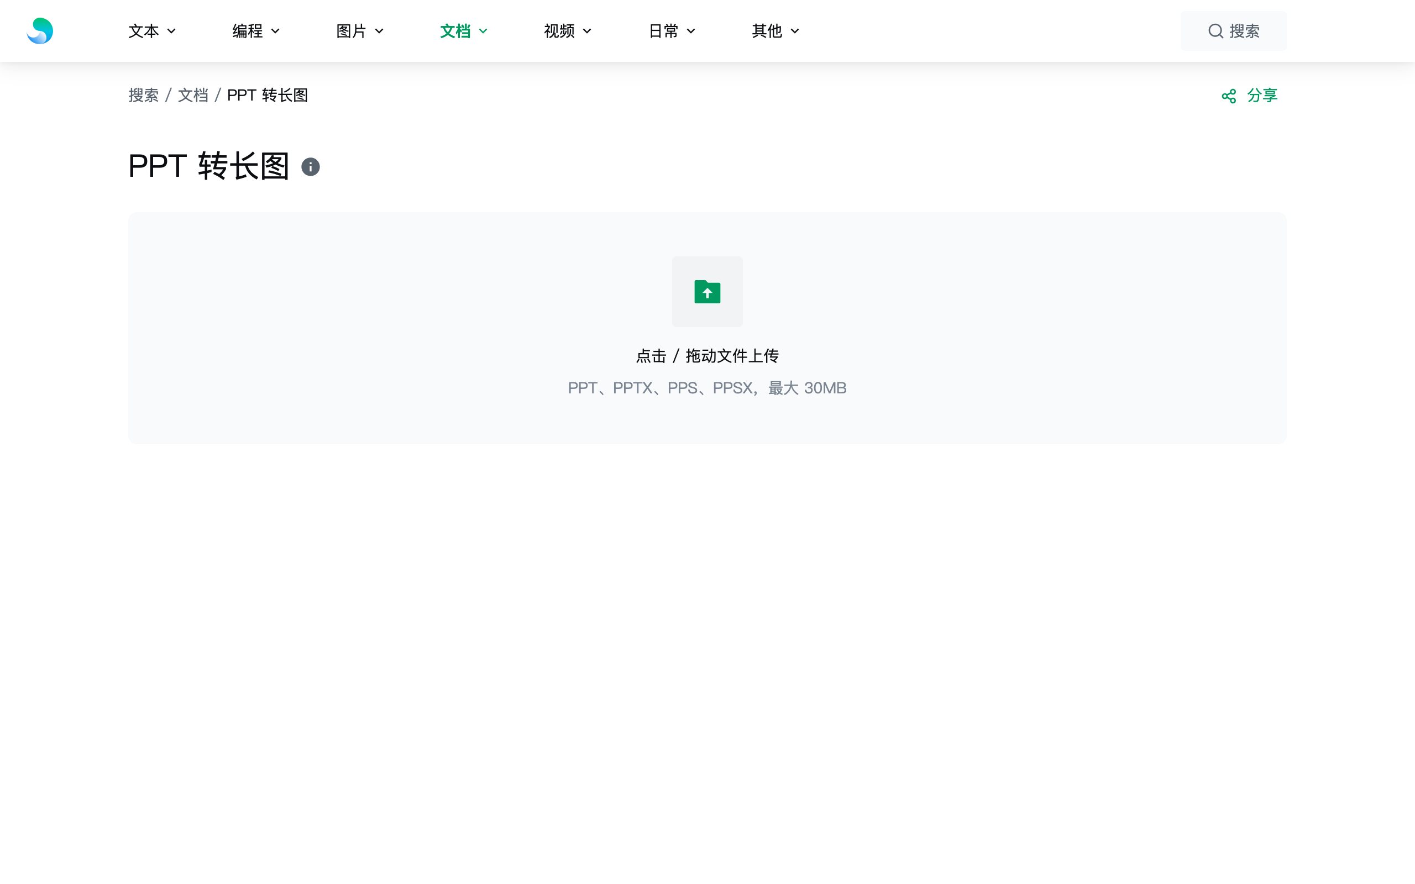Click the green folder upload icon
1415x884 pixels.
click(x=707, y=291)
